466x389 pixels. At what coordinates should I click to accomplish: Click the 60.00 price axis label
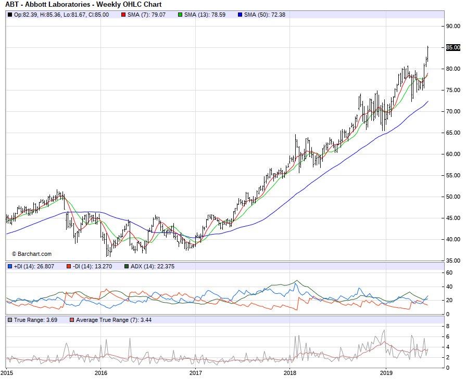[x=453, y=154]
